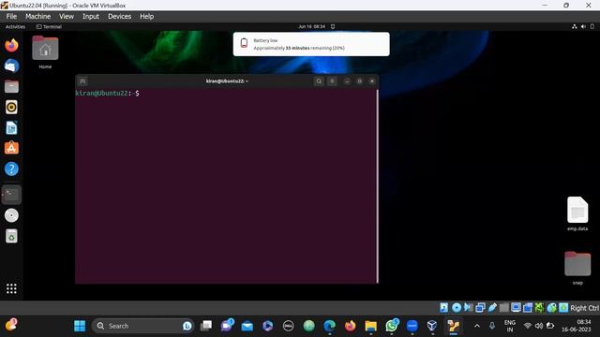Click the VirtualBox network status icon
This screenshot has width=600, height=337.
pos(480,307)
